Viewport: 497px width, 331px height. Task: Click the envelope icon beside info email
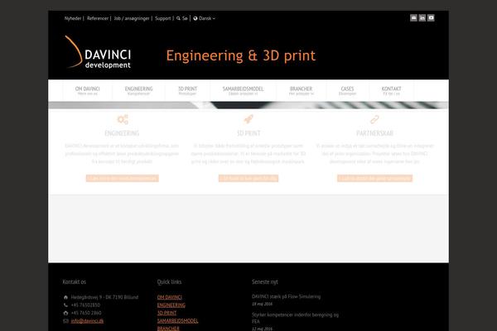[x=65, y=321]
